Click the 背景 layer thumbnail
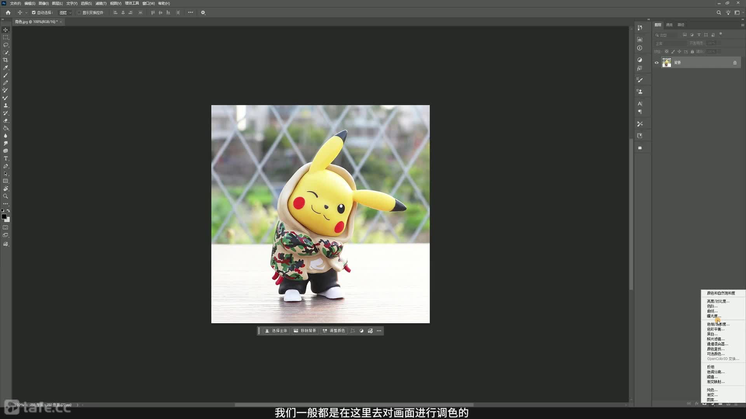The height and width of the screenshot is (419, 746). click(x=667, y=62)
